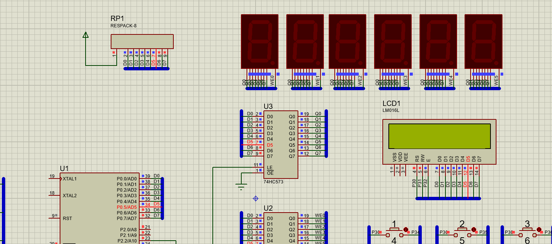Click the blue origin crosshair marker below U3
Screen dimensions: 552x244
pyautogui.click(x=256, y=198)
